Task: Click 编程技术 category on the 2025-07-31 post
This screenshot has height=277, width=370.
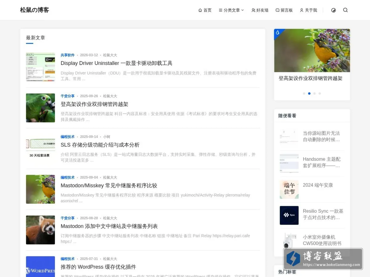Action: (x=68, y=259)
